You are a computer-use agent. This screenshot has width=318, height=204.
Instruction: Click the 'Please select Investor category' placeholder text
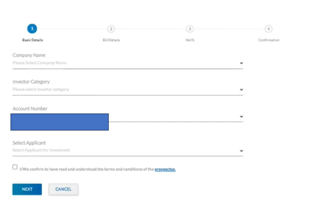click(41, 90)
